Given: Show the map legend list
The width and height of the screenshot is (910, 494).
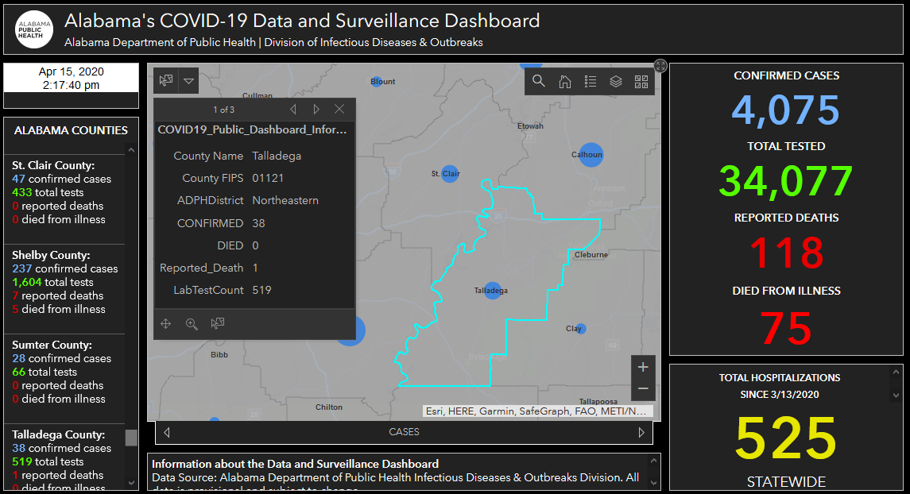Looking at the screenshot, I should (590, 81).
